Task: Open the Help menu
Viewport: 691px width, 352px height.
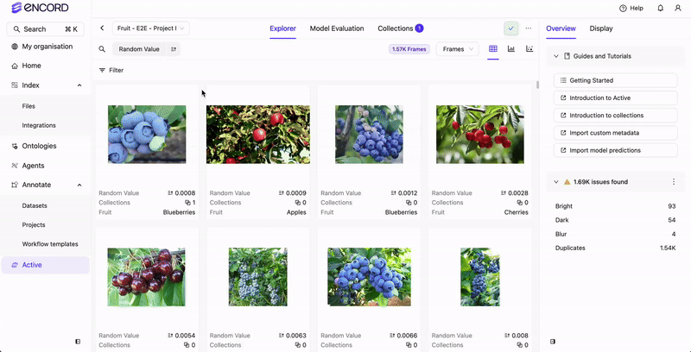Action: [x=631, y=9]
